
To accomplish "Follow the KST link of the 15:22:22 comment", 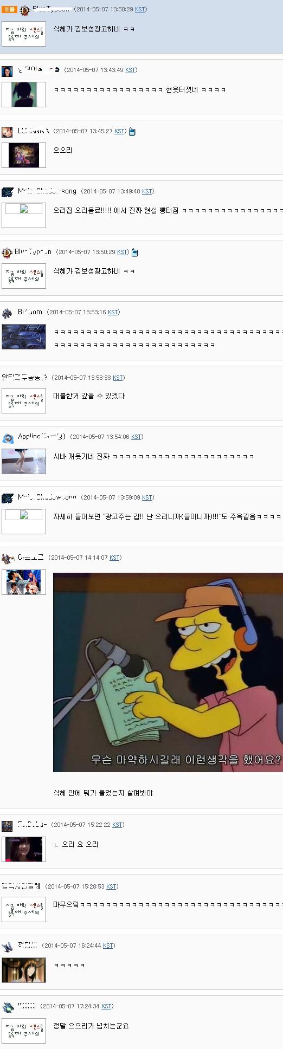I will pyautogui.click(x=117, y=825).
